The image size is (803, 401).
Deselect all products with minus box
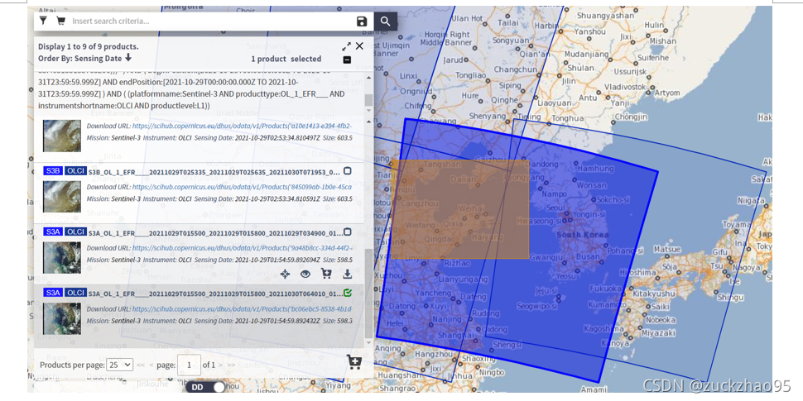pyautogui.click(x=347, y=60)
